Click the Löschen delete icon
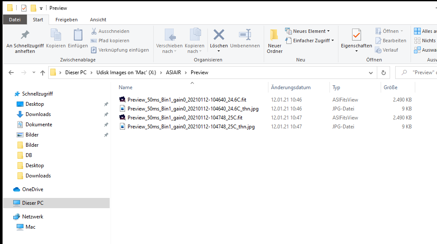The width and height of the screenshot is (437, 244). pyautogui.click(x=219, y=35)
